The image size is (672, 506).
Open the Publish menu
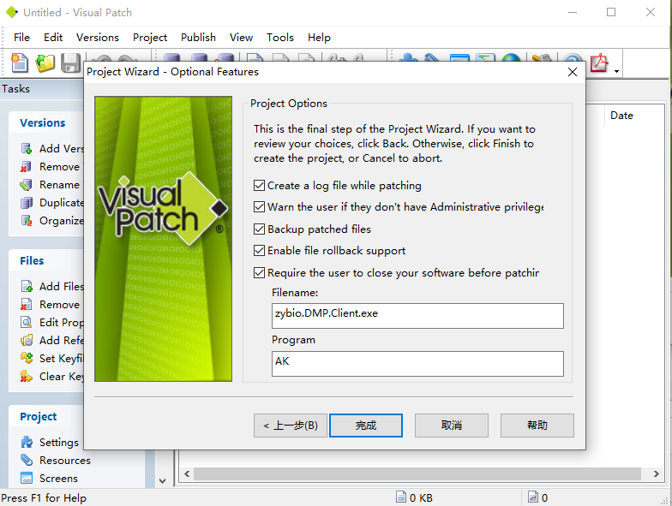pos(198,38)
